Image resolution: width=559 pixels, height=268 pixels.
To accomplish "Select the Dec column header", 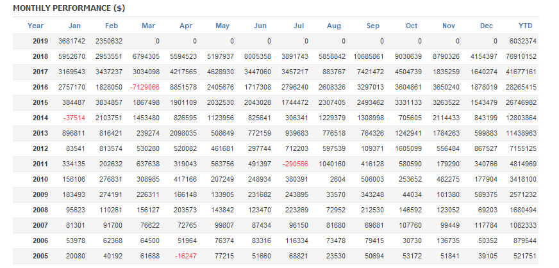I will (486, 26).
